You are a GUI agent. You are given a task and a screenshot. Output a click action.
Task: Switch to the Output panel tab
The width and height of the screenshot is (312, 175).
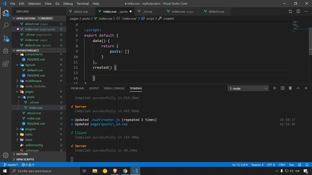(x=94, y=88)
